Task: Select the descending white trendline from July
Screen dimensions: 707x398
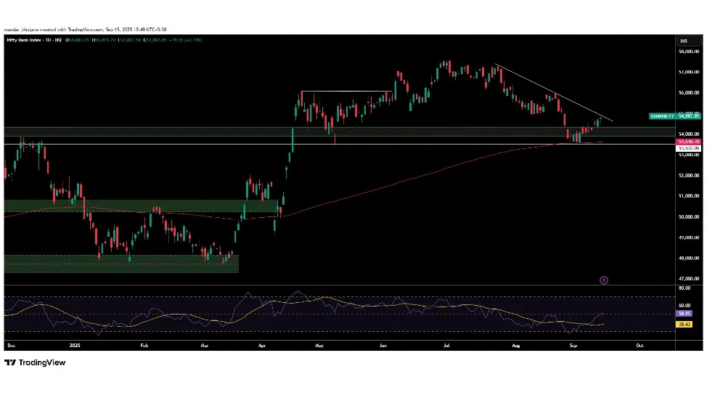Action: coord(554,92)
